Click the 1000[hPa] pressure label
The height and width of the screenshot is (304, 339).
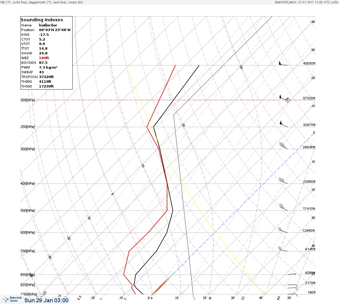pos(29,294)
